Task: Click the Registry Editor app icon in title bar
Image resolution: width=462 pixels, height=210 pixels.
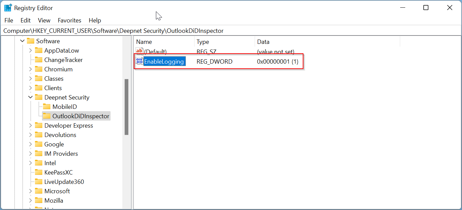Action: (x=8, y=8)
